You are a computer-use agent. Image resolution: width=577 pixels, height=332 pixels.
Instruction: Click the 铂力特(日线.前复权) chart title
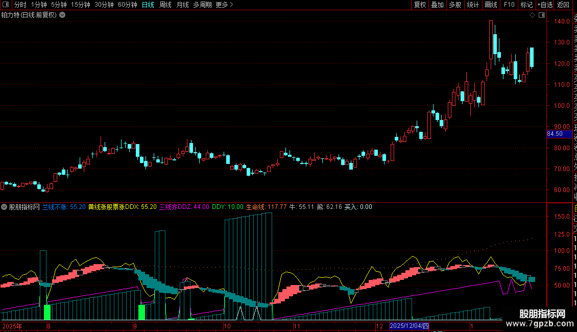[29, 15]
